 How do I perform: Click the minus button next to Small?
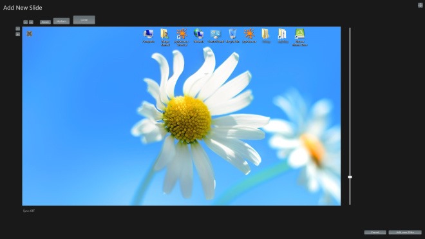(x=26, y=22)
